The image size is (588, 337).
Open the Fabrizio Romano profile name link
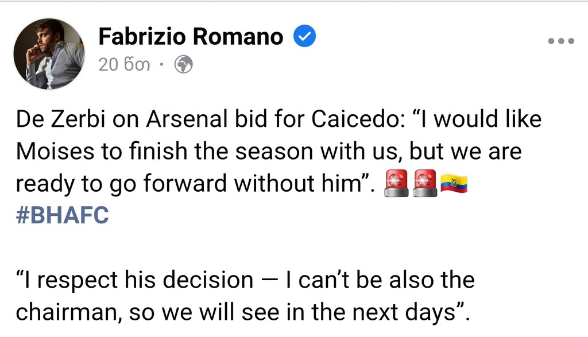(191, 37)
